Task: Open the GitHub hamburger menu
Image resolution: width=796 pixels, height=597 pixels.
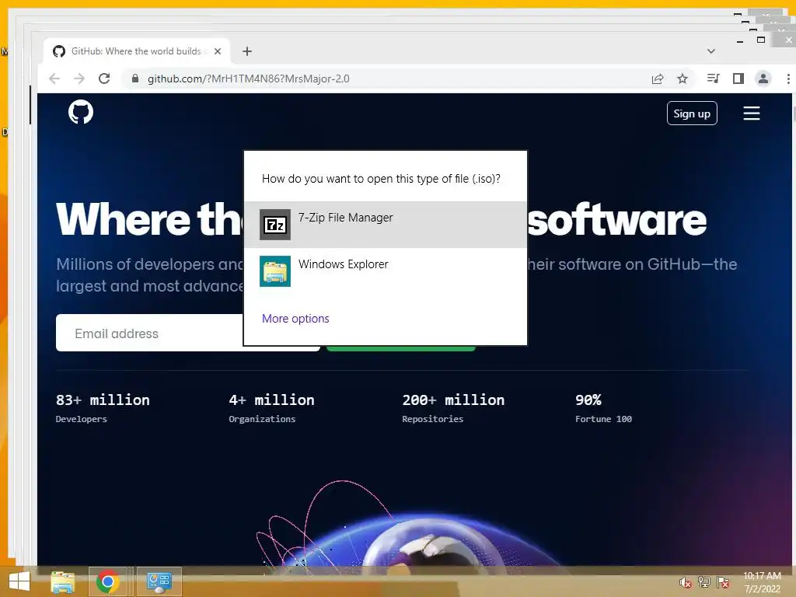Action: pos(752,113)
